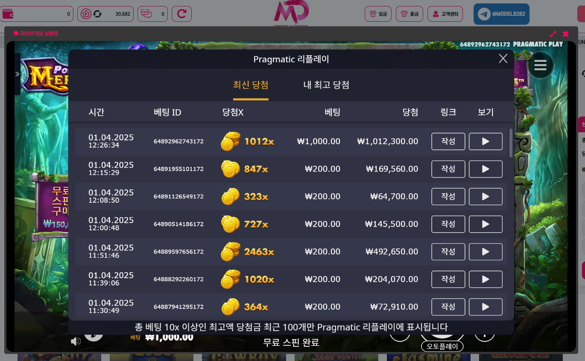Image resolution: width=585 pixels, height=361 pixels.
Task: Click the wallet balance icon
Action: 9,14
